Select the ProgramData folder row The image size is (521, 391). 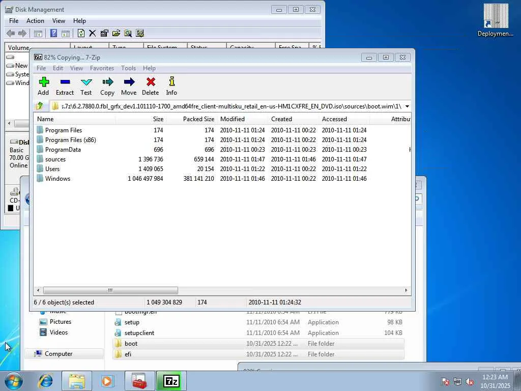click(x=222, y=149)
